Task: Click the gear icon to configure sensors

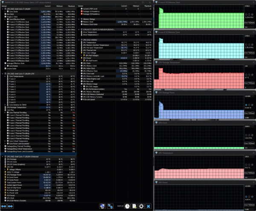Action: (140, 206)
